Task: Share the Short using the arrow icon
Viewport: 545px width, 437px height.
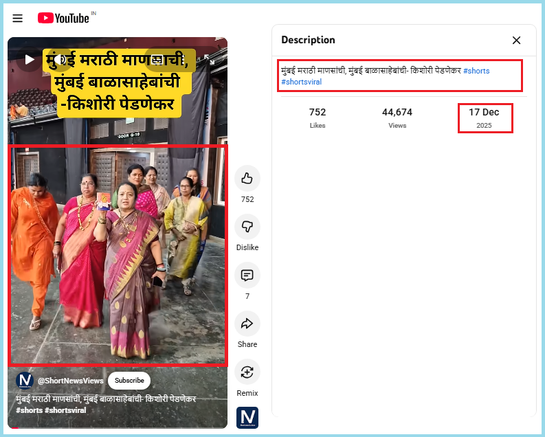Action: coord(247,324)
